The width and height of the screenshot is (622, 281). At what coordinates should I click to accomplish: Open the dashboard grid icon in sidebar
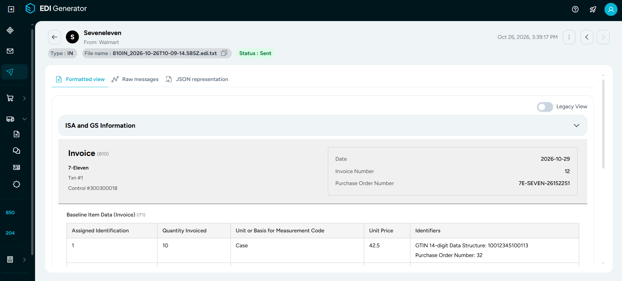(10, 30)
